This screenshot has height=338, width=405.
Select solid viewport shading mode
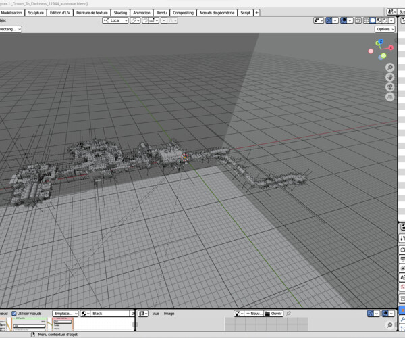(373, 20)
